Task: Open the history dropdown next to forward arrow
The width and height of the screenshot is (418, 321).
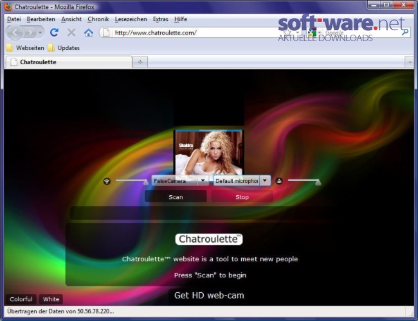Action: coord(41,33)
